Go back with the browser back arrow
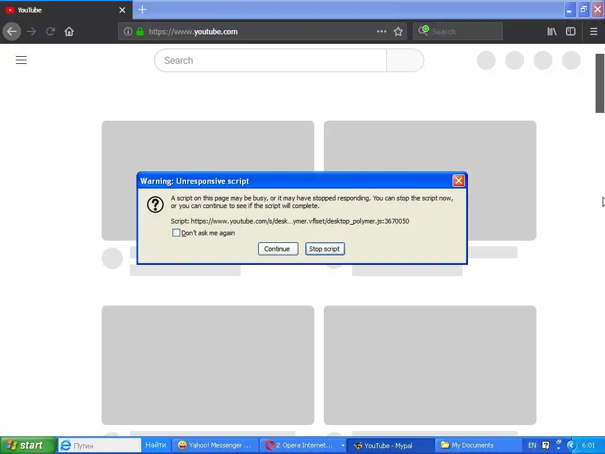The height and width of the screenshot is (454, 605). point(12,32)
